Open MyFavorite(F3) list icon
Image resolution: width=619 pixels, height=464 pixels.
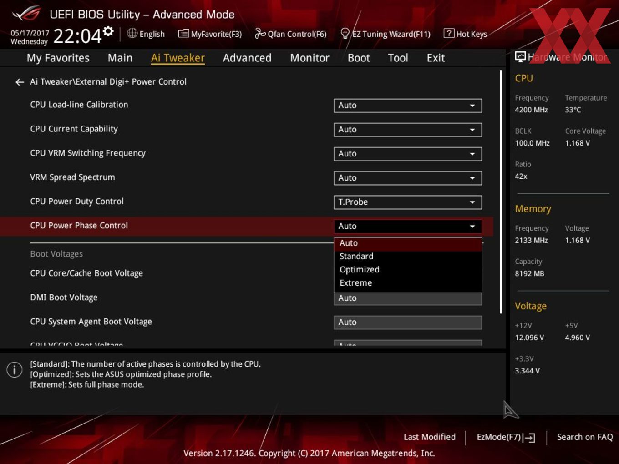click(183, 34)
